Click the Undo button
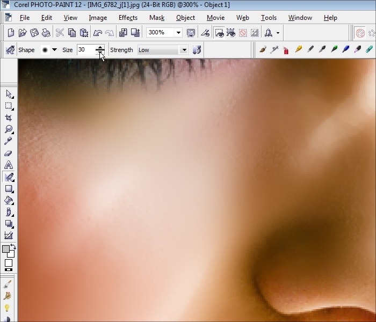This screenshot has width=376, height=322. tap(98, 33)
